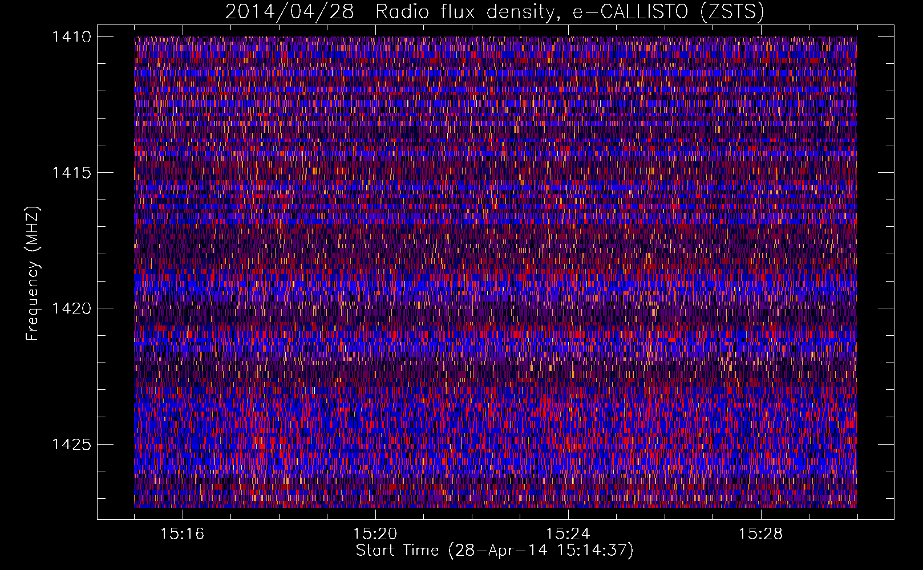Click the 'Frequency (MHZ)' axis title
923x570 pixels.
tap(33, 273)
